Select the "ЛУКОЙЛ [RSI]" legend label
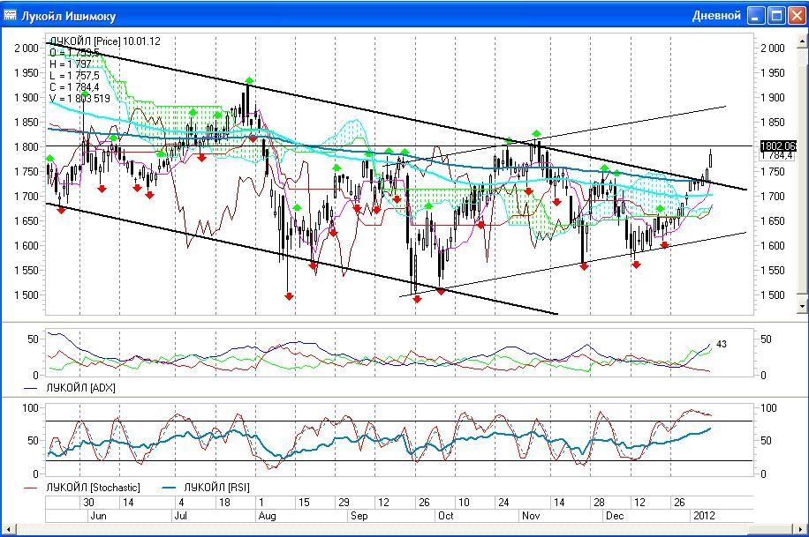 (216, 487)
